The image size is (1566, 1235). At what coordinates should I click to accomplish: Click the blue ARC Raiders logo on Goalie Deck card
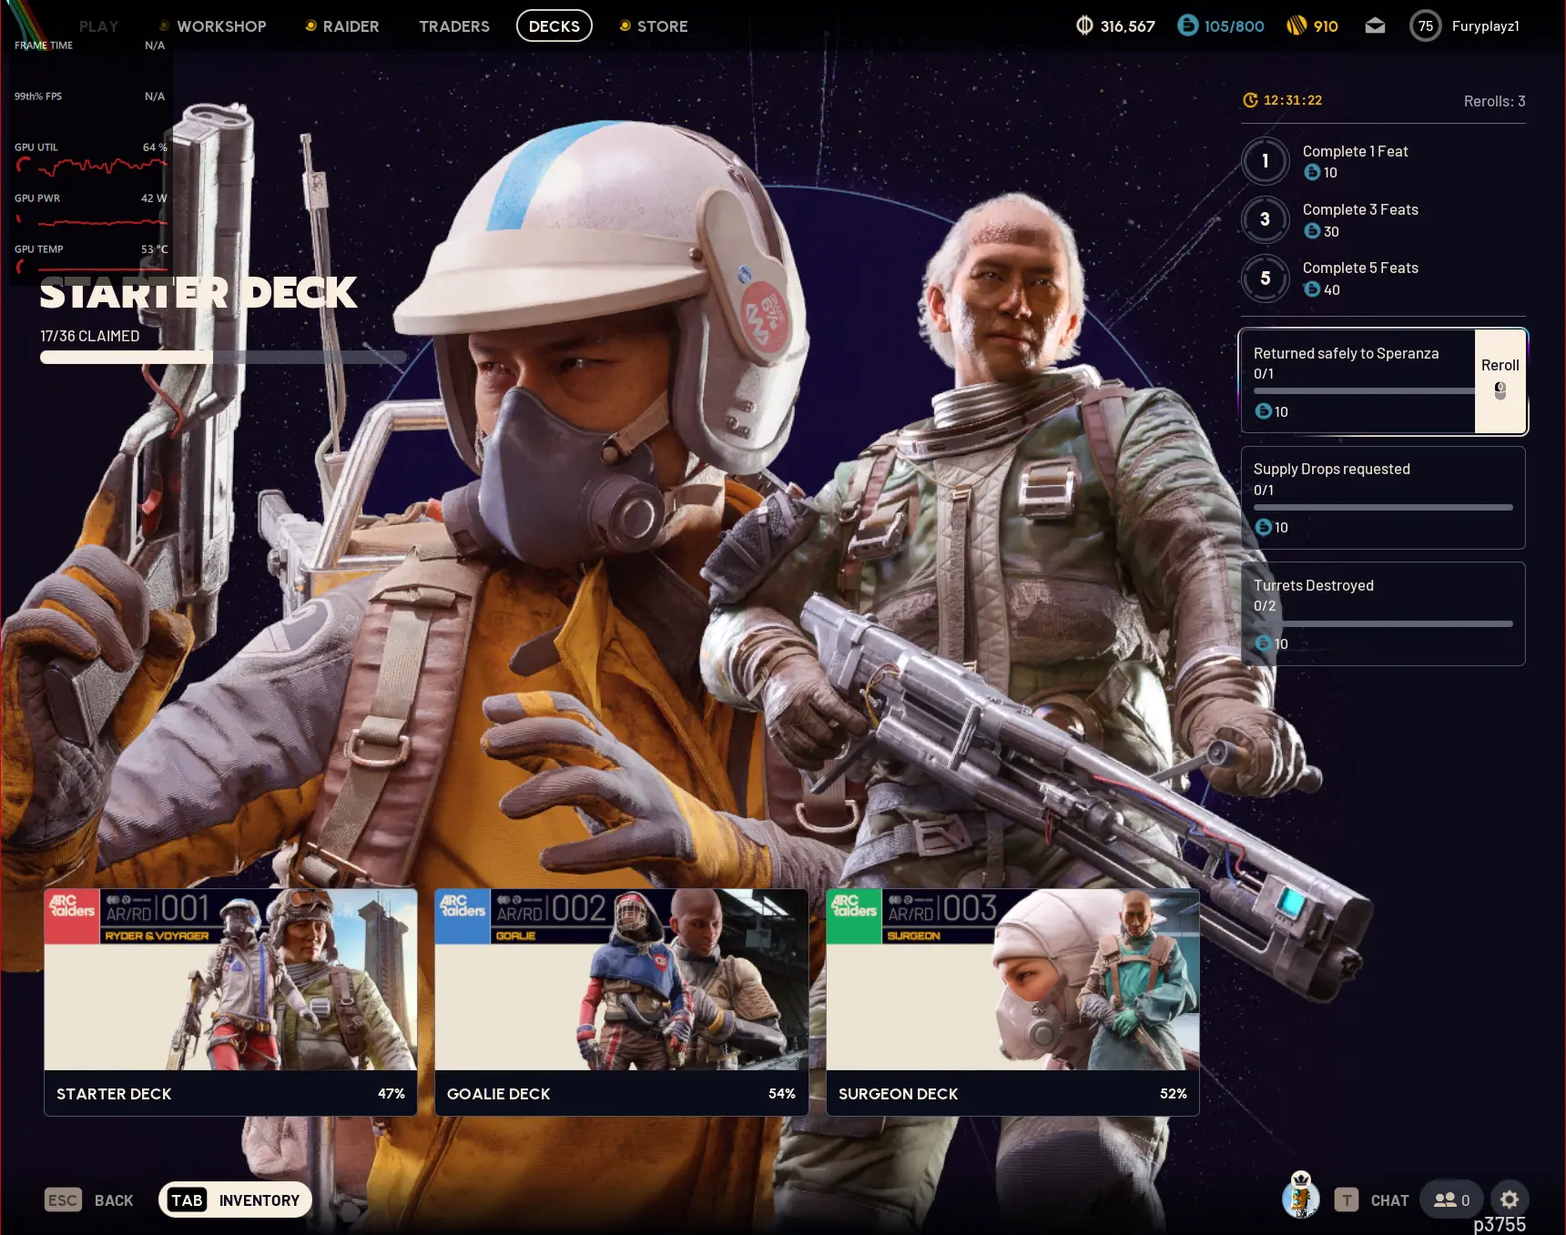pos(463,915)
